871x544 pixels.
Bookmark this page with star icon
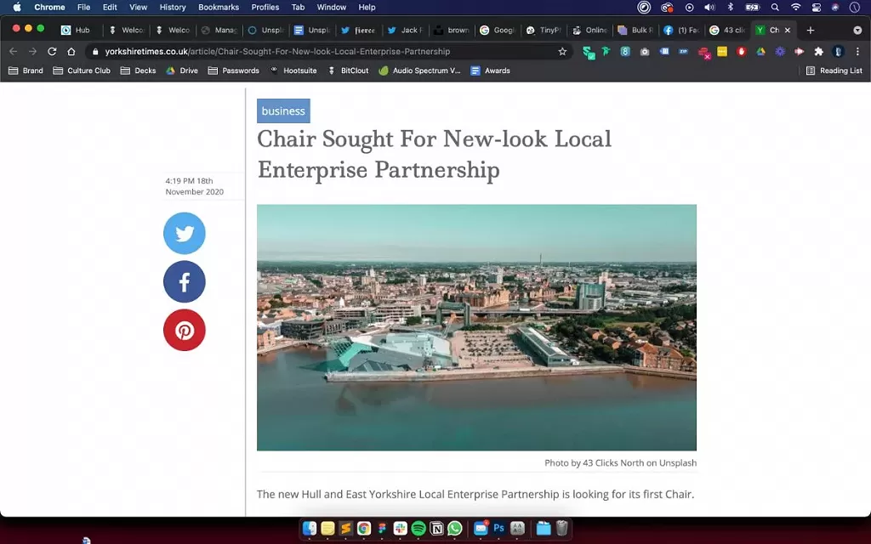562,52
